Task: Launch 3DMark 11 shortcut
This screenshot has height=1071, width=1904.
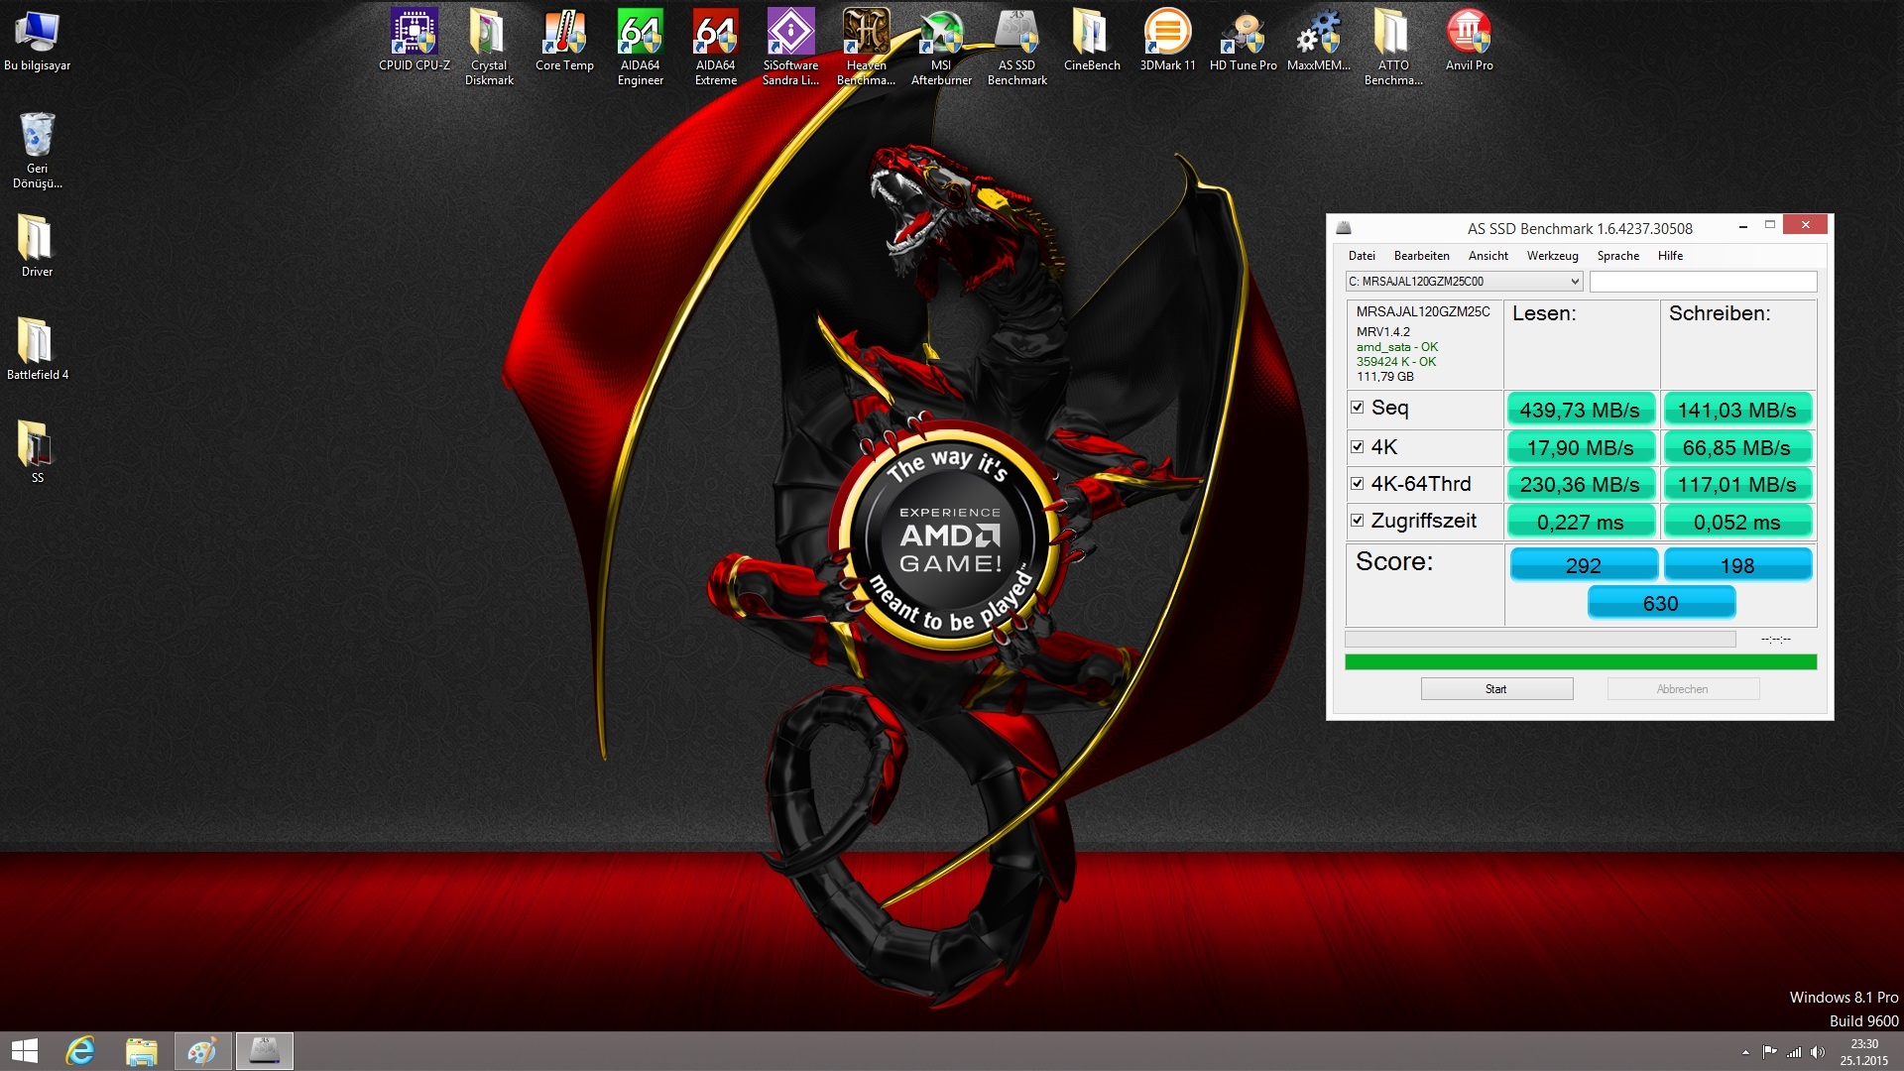Action: click(1167, 42)
